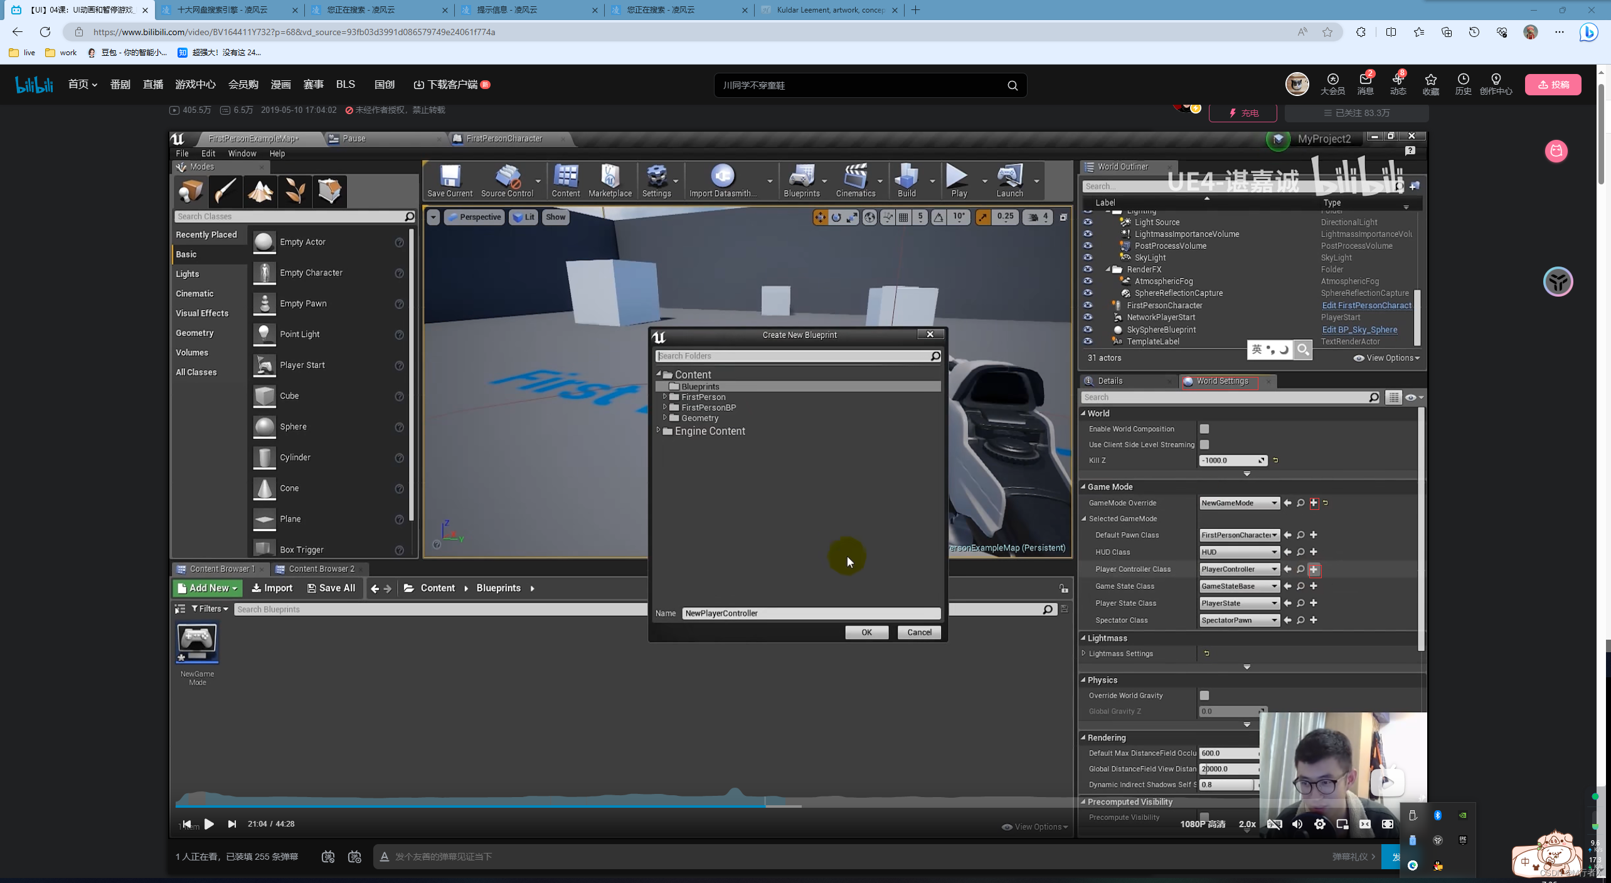Click the Save Current toolbar icon

pyautogui.click(x=449, y=181)
